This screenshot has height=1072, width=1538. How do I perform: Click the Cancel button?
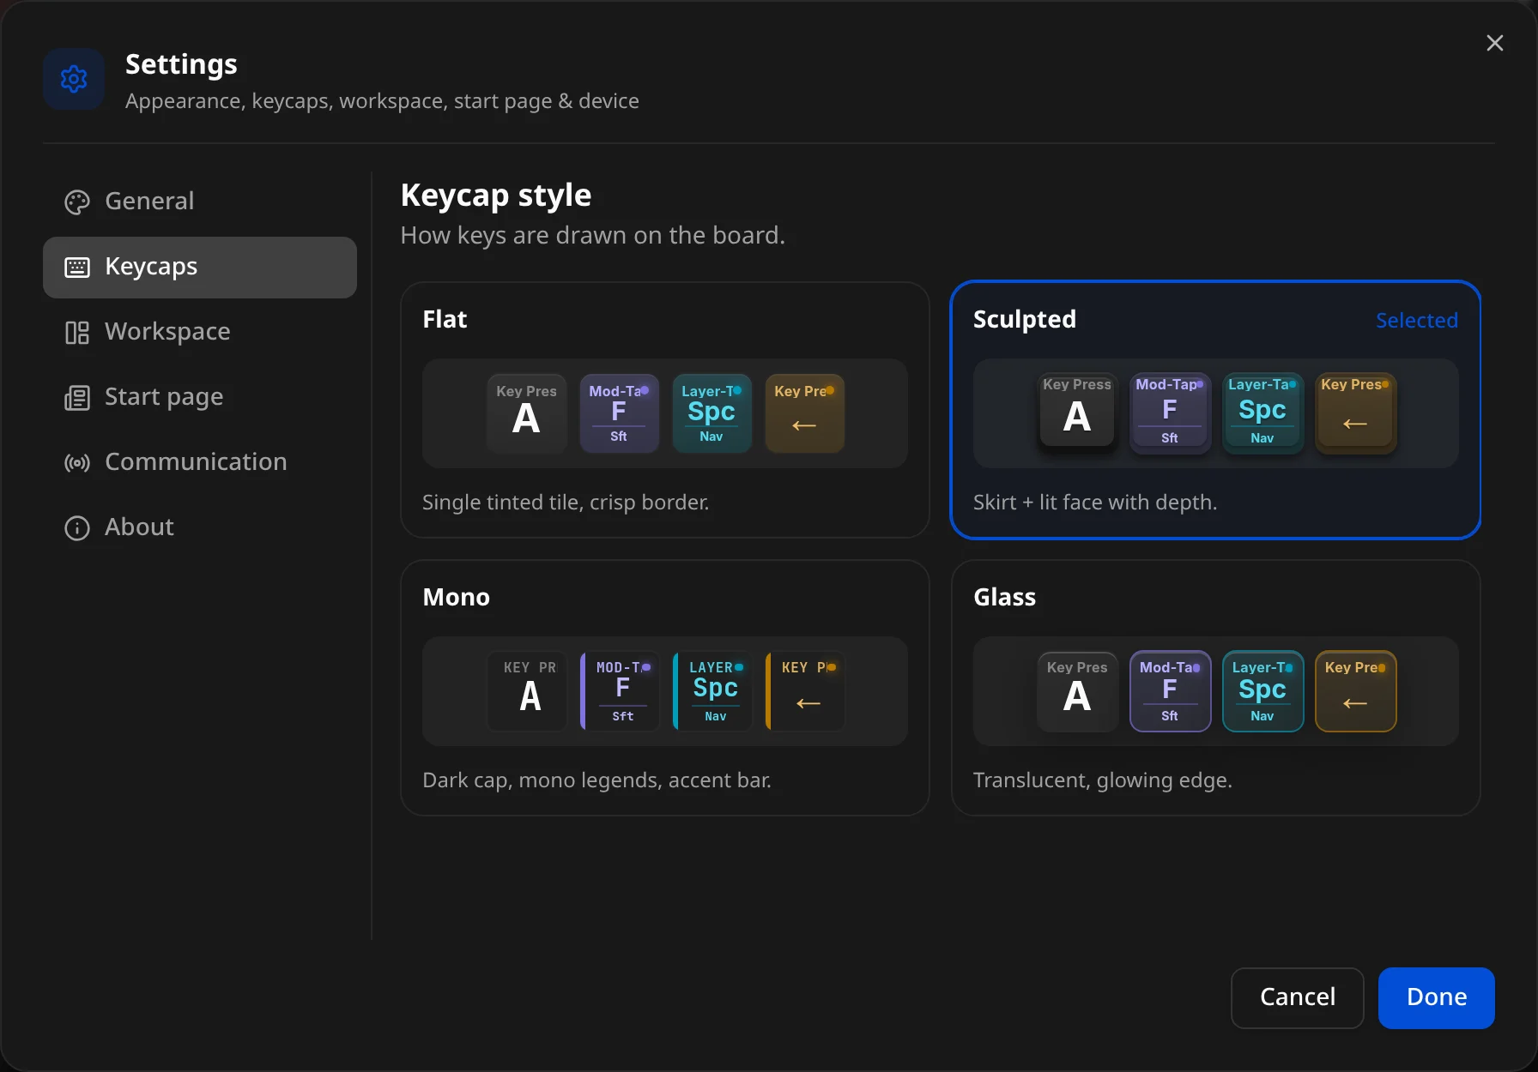(1297, 997)
